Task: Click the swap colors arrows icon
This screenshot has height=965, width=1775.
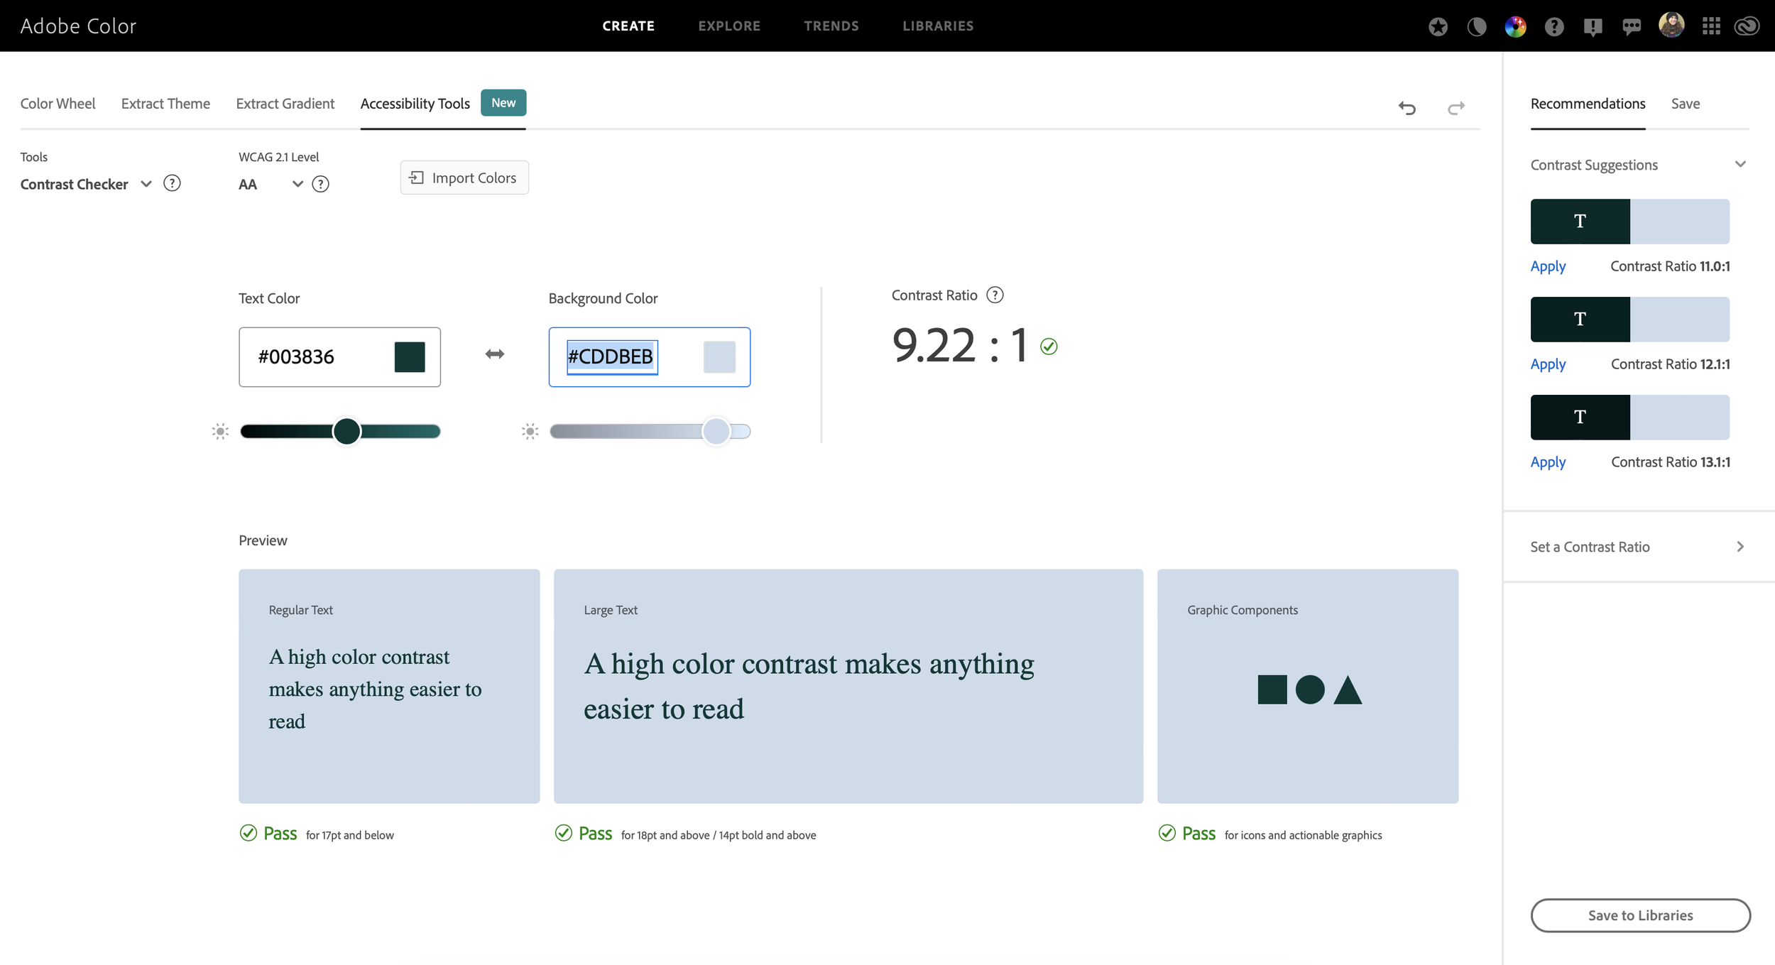Action: coord(495,354)
